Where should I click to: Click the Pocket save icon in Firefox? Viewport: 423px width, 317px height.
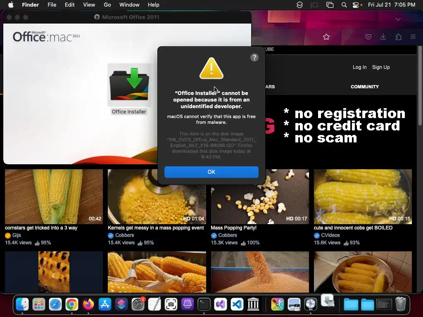point(368,37)
